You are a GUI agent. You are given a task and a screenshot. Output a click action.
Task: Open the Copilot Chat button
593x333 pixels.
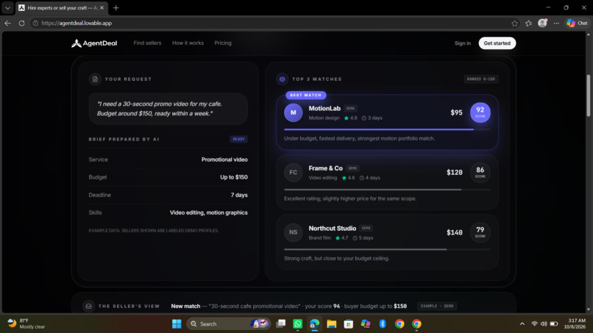click(x=577, y=23)
